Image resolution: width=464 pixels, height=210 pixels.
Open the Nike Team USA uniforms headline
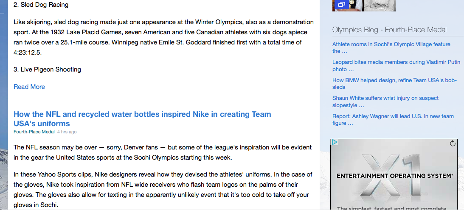pos(142,119)
